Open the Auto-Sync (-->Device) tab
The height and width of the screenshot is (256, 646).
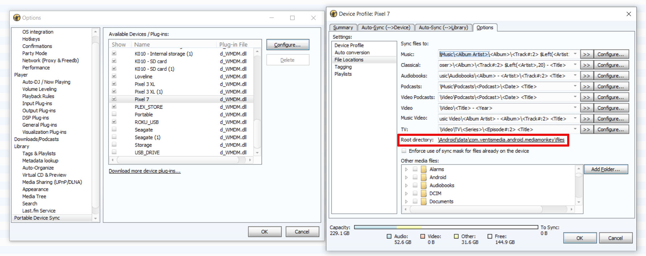point(386,28)
